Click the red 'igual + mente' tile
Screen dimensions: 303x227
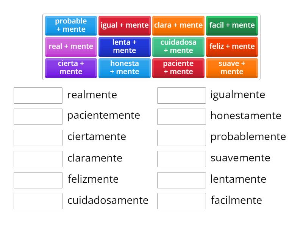coord(124,25)
